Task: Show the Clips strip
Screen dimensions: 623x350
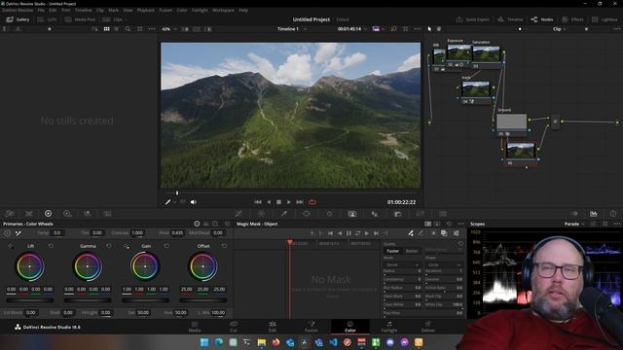Action: [114, 19]
